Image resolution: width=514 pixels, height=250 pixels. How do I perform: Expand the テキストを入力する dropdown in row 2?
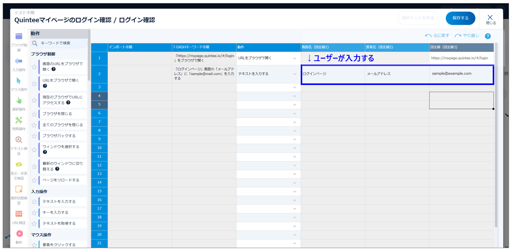[x=295, y=74]
